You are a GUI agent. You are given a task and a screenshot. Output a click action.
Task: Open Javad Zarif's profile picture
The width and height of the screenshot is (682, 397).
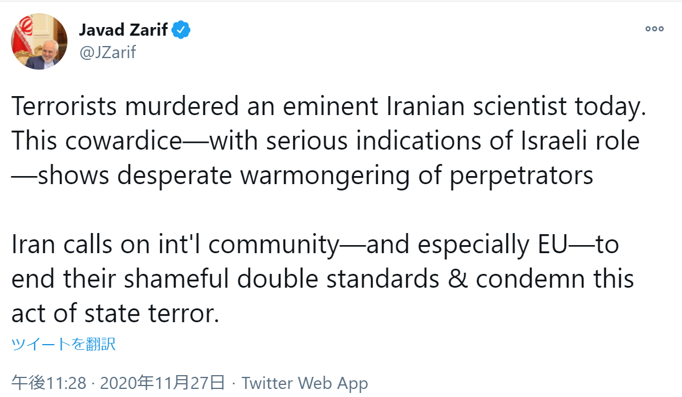(39, 42)
